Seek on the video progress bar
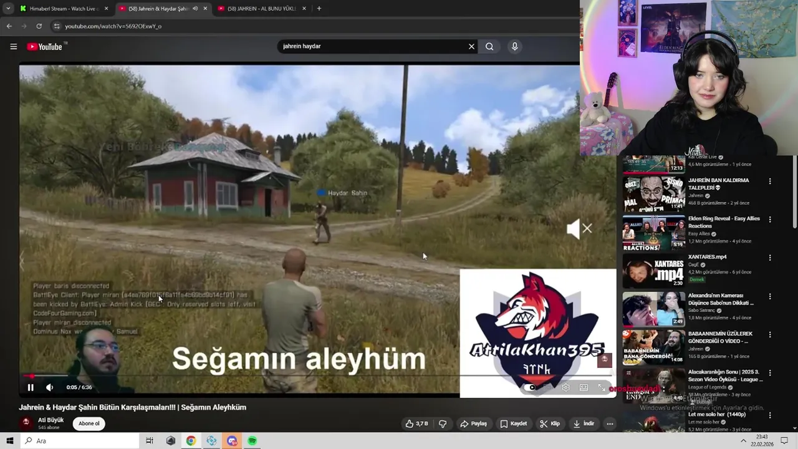 click(x=317, y=376)
